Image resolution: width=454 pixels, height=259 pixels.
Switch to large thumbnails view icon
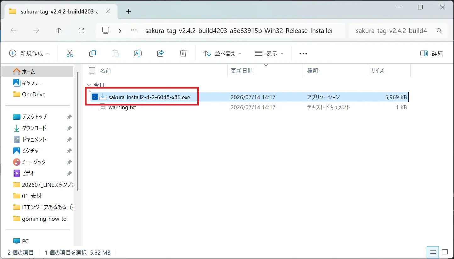click(x=445, y=252)
